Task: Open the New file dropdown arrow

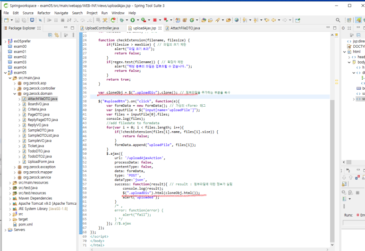Action: coord(12,20)
